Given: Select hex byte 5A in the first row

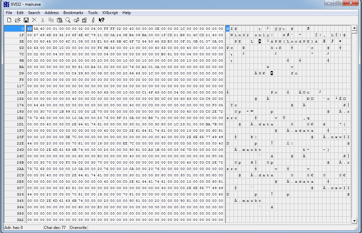Looking at the screenshot, I should (x=36, y=28).
